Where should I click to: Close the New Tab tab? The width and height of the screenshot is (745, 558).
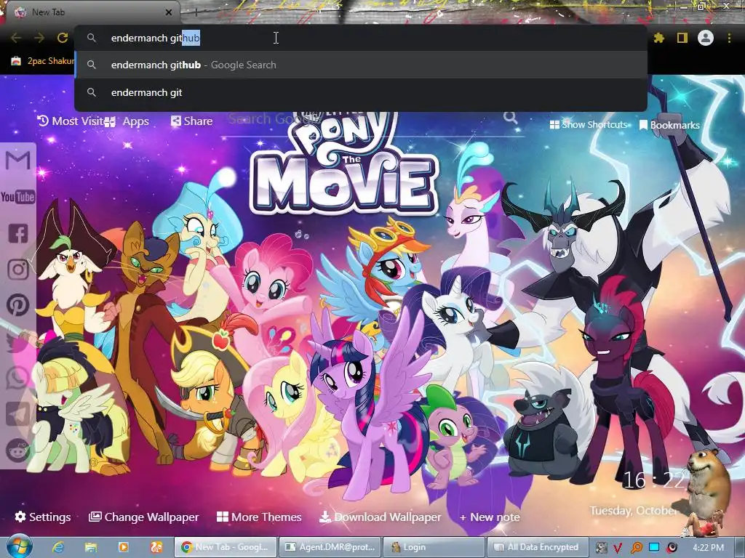(169, 12)
